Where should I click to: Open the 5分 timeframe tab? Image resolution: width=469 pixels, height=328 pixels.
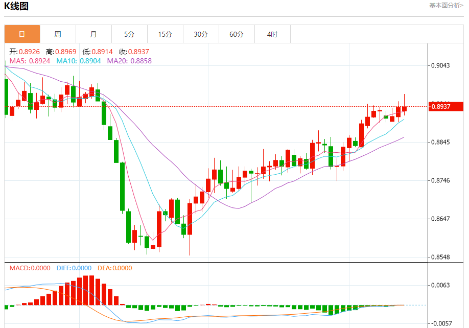(129, 34)
